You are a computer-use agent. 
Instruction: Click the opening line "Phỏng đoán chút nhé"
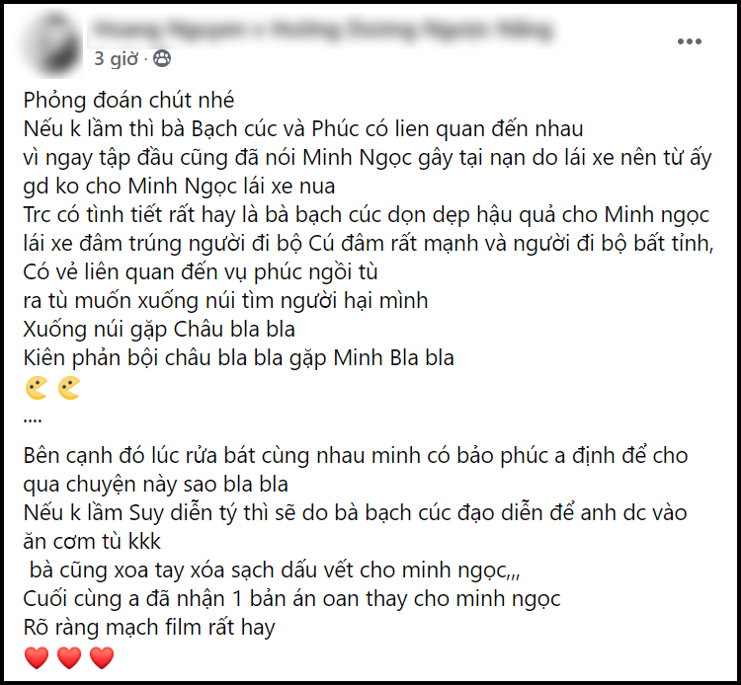tap(130, 102)
